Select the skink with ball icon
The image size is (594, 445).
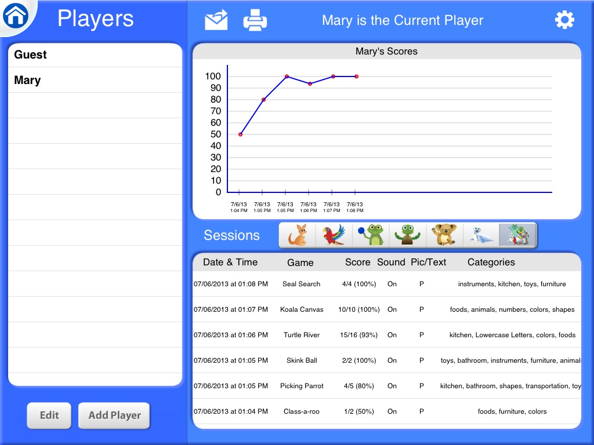click(x=371, y=235)
